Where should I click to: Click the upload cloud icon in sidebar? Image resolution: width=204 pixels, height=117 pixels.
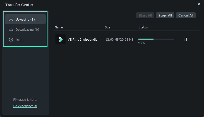point(11,19)
